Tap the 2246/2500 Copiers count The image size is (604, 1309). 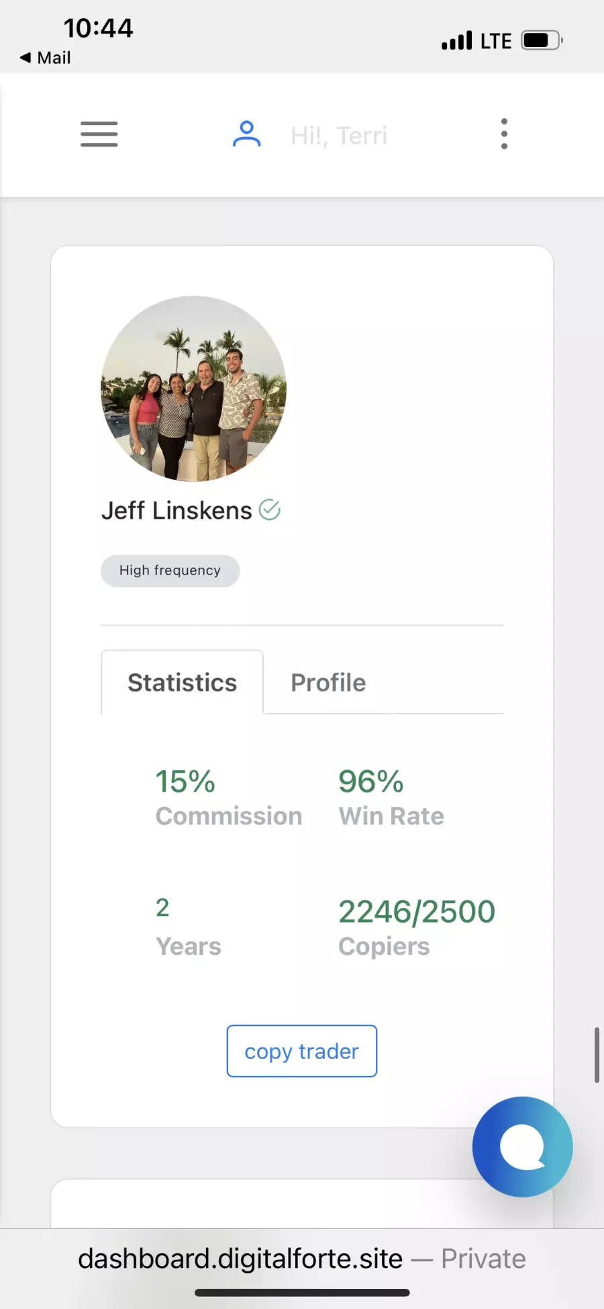(417, 927)
